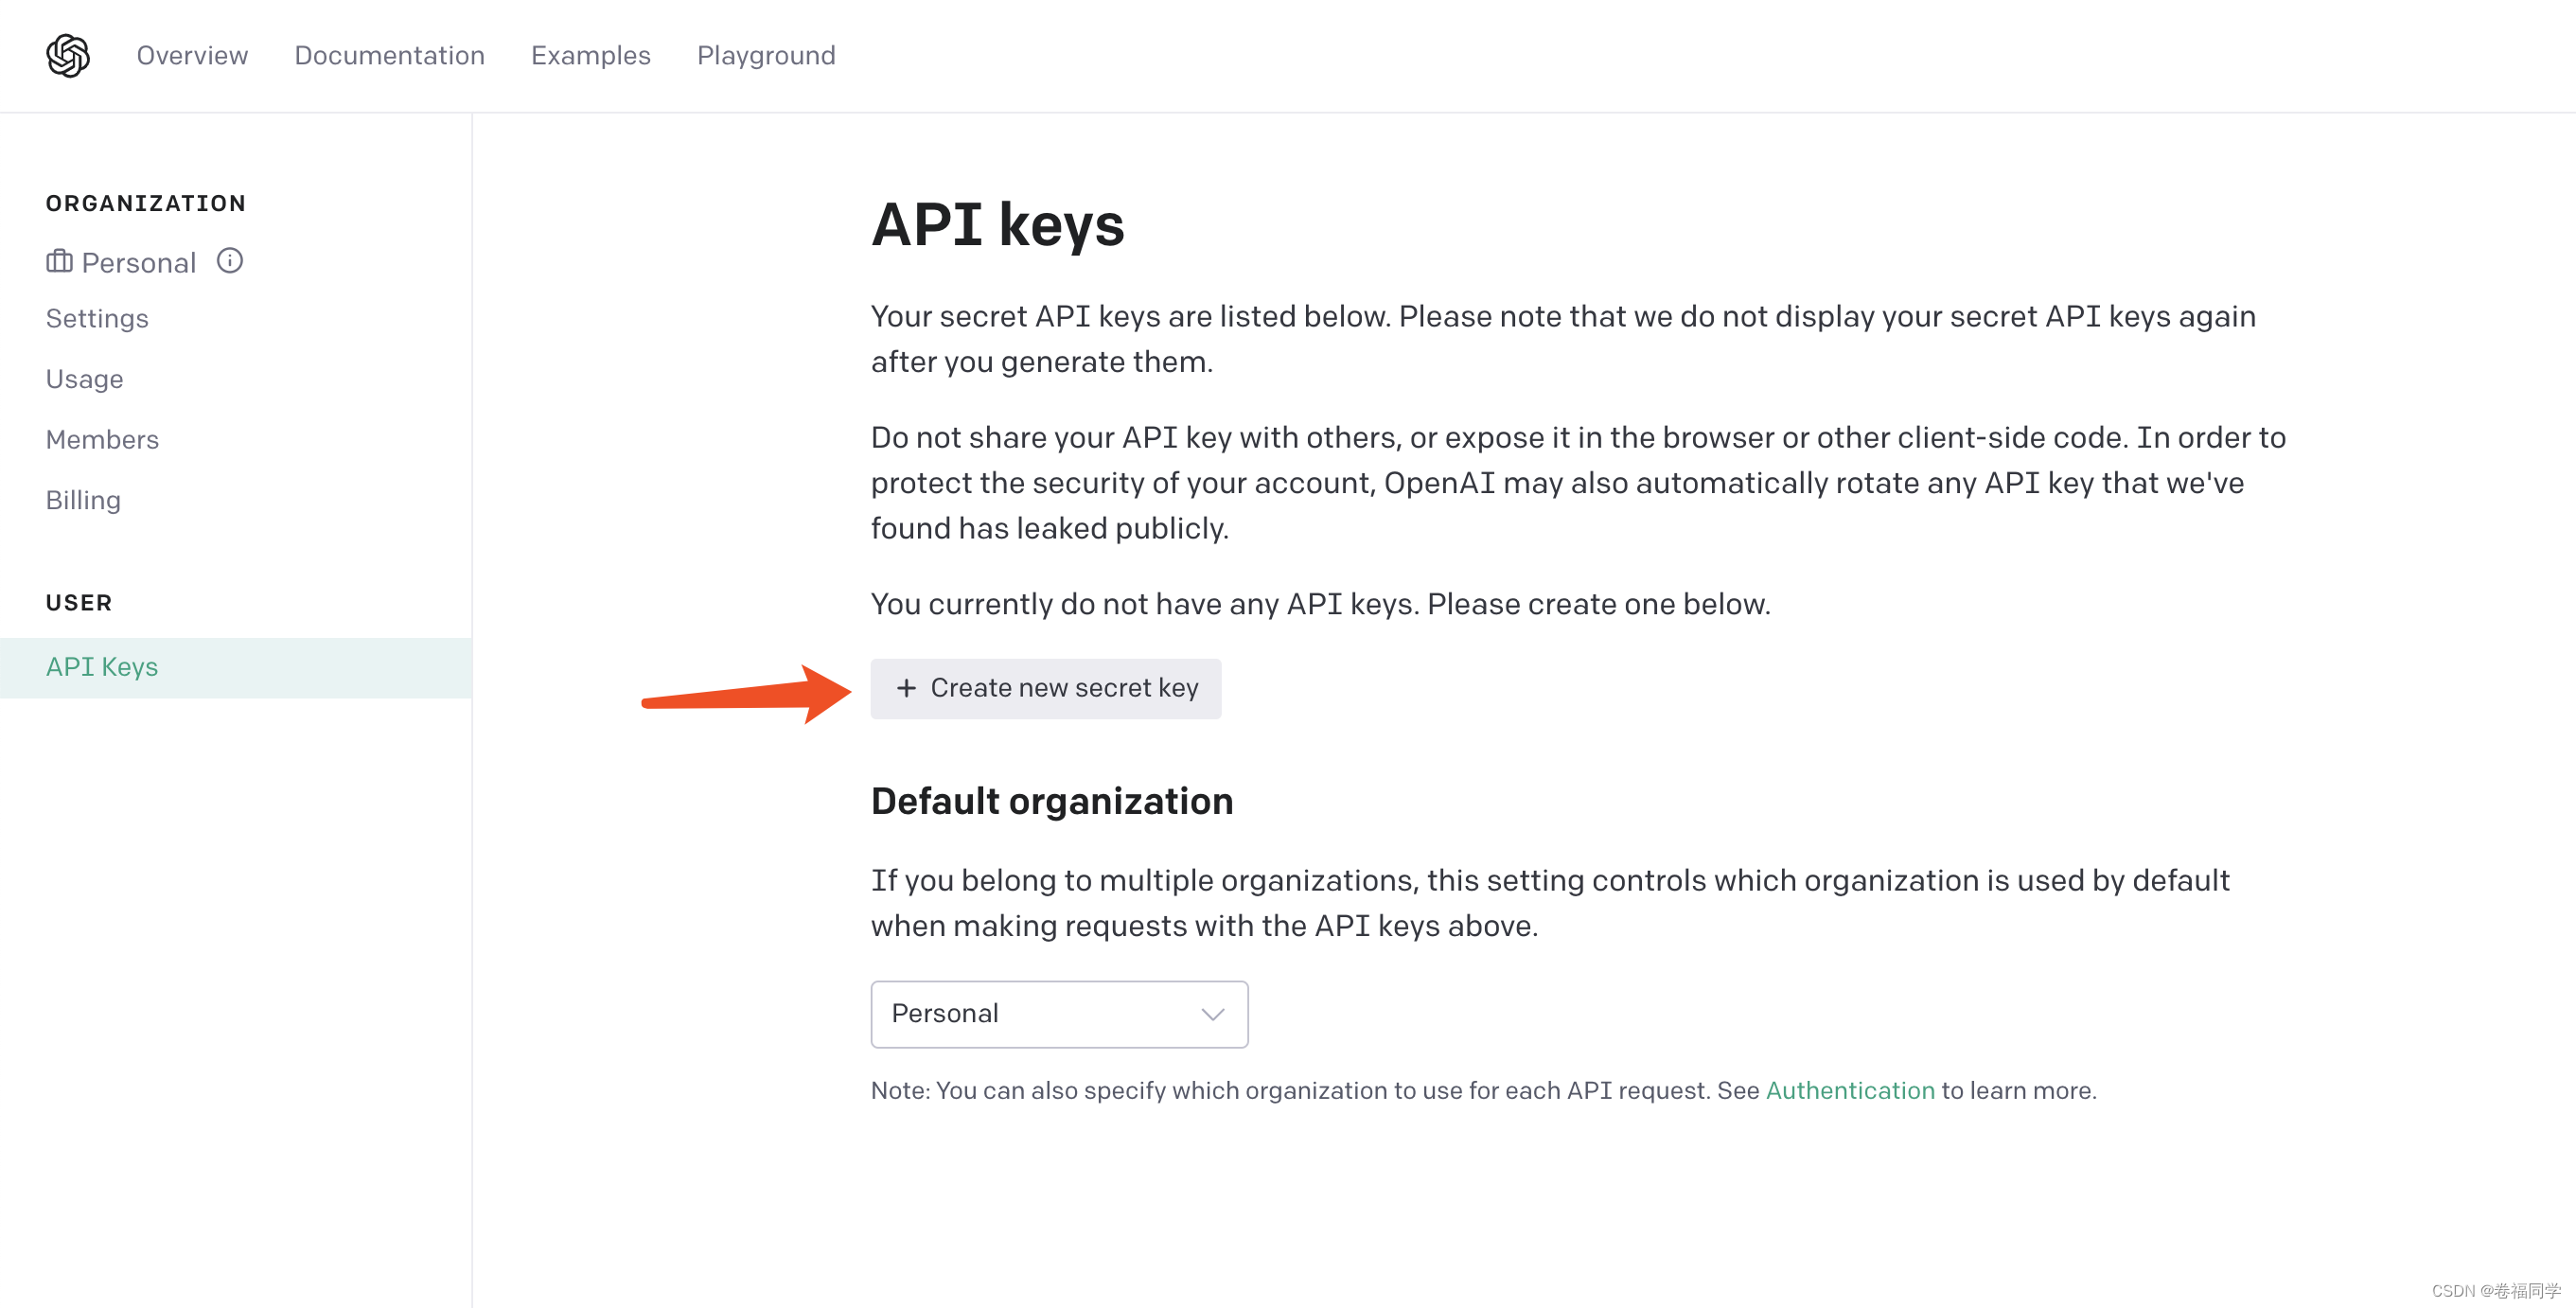Open the Default organization Personal select box

1059,1014
